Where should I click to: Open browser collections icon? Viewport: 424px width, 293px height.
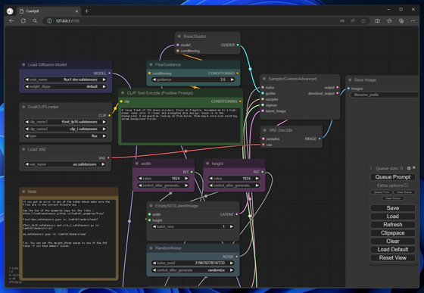401,20
